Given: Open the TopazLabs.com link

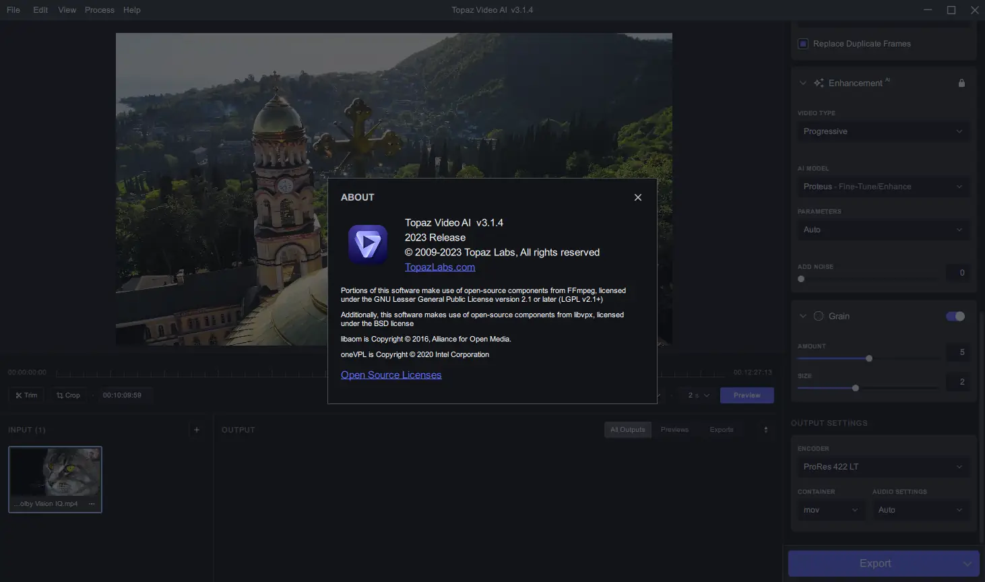Looking at the screenshot, I should 440,267.
